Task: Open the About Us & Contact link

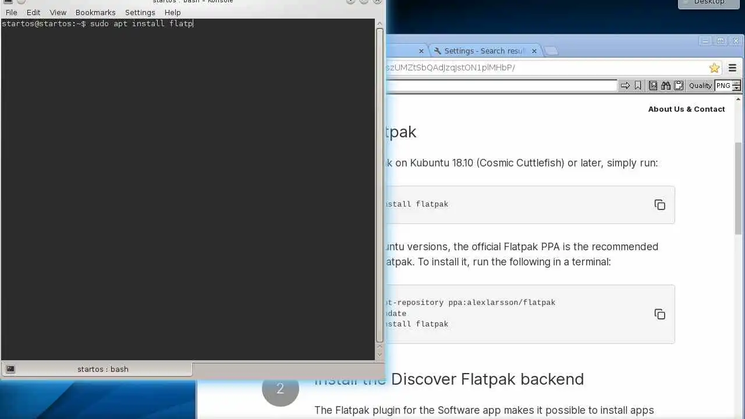Action: pyautogui.click(x=686, y=109)
